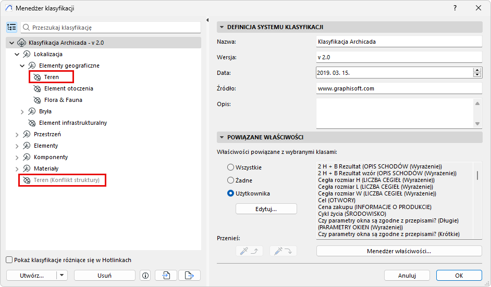Click the Nazwa input field
Screen dimensions: 491x287
coord(399,42)
